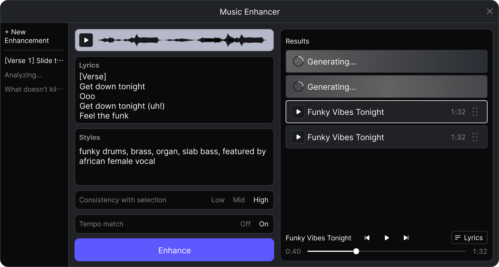The image size is (499, 267).
Task: Start a New Enhancement
Action: pyautogui.click(x=27, y=36)
